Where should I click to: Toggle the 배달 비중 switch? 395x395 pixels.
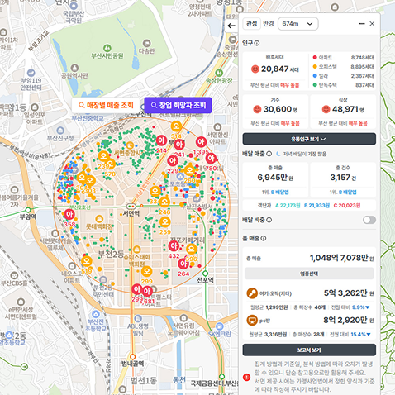tap(369, 220)
